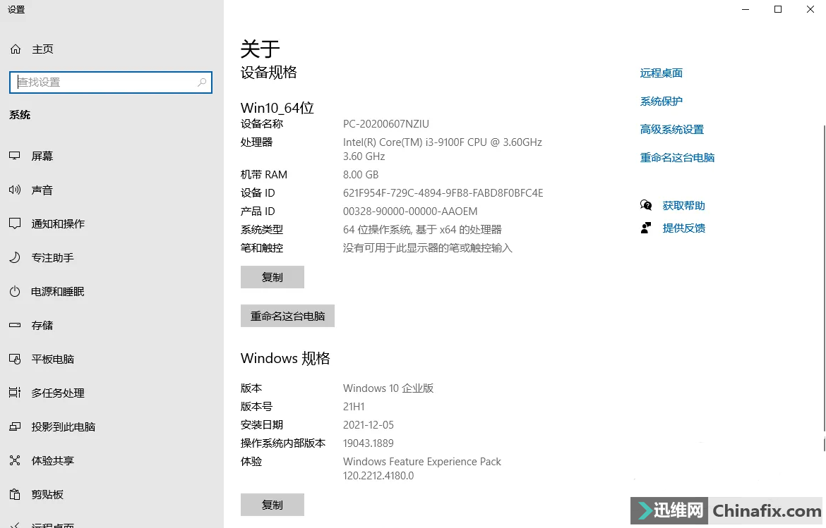
Task: Open 高级系统设置 link
Action: [671, 130]
